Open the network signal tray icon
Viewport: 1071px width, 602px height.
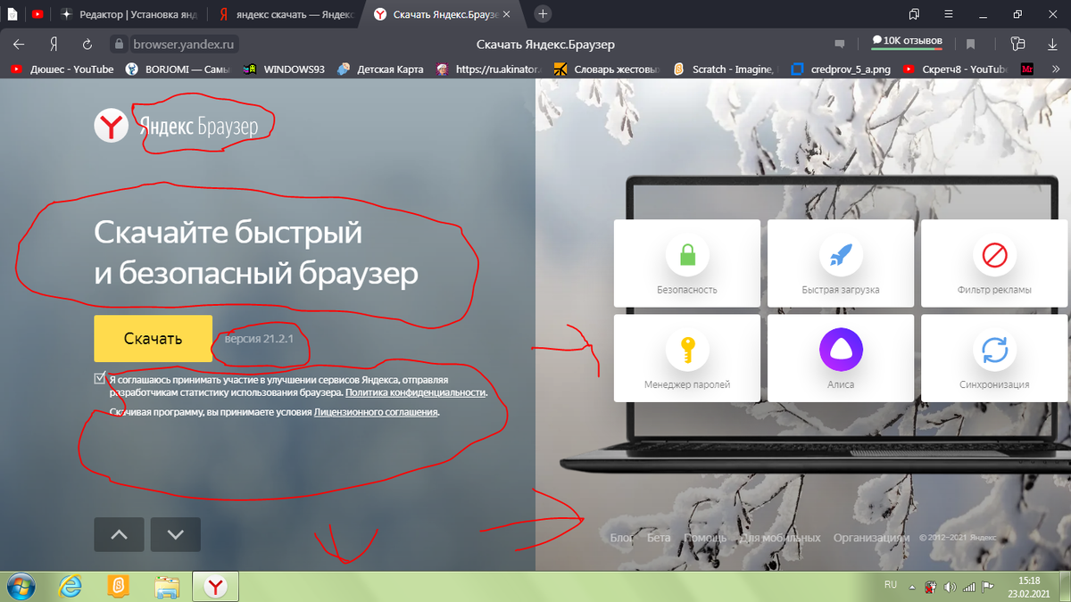click(x=967, y=587)
